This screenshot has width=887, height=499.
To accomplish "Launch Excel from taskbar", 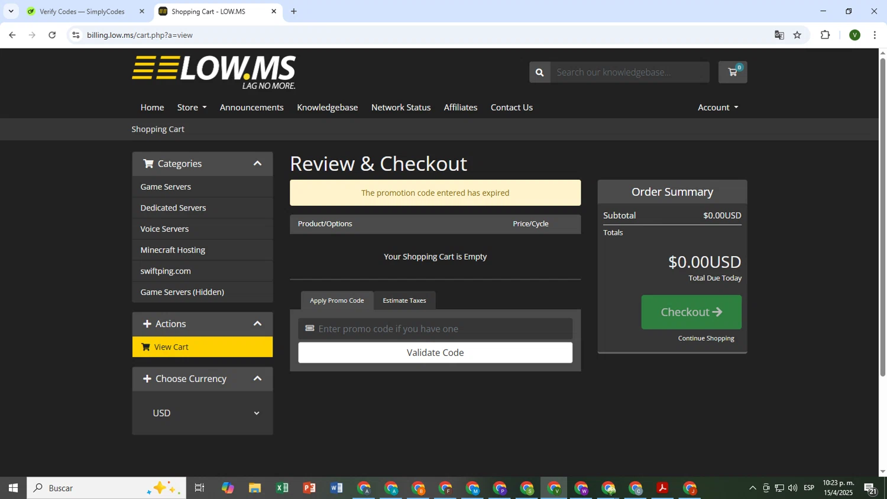I will pos(282,488).
